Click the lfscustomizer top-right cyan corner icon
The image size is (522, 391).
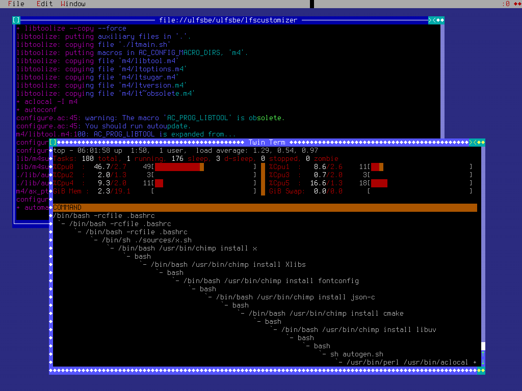point(432,20)
